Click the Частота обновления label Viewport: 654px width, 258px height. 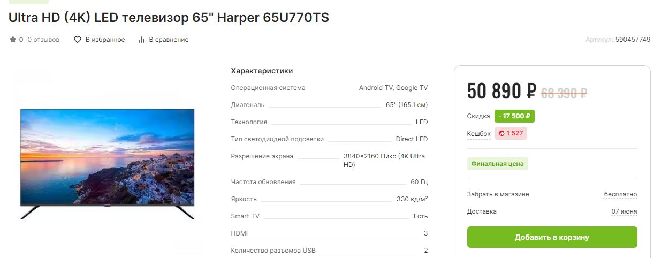click(x=263, y=182)
